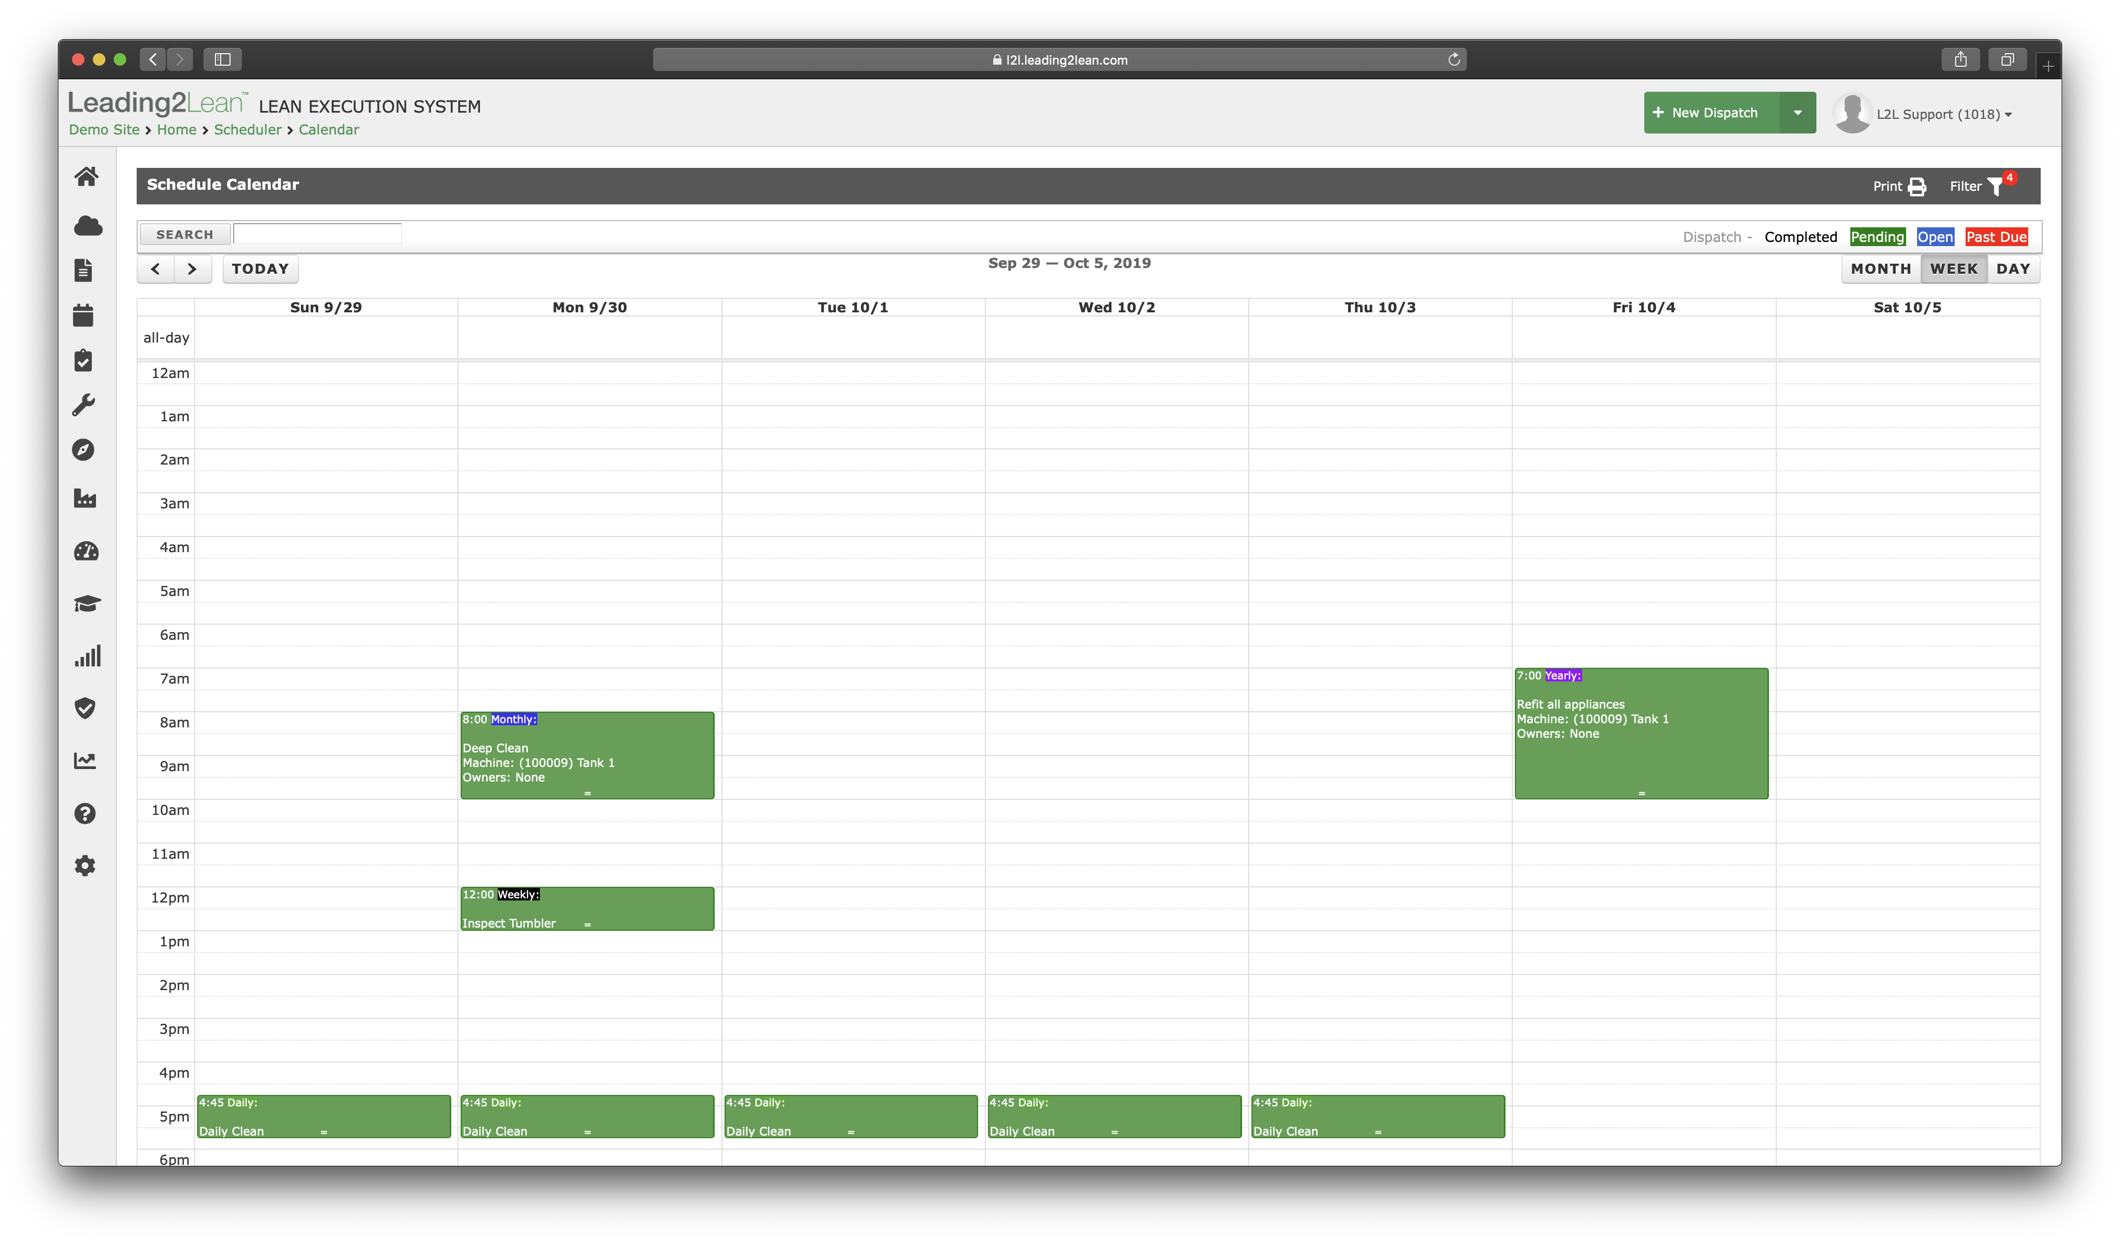The width and height of the screenshot is (2120, 1243).
Task: Open the wrench maintenance icon
Action: tap(83, 405)
